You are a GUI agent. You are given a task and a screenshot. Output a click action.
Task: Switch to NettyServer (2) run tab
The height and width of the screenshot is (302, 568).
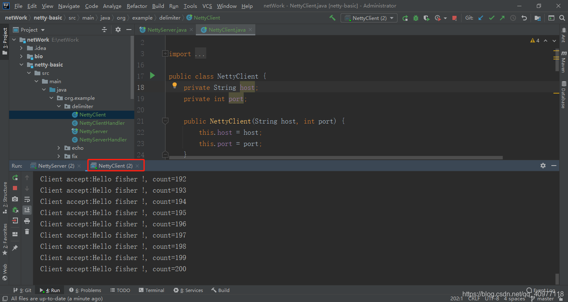(x=56, y=166)
